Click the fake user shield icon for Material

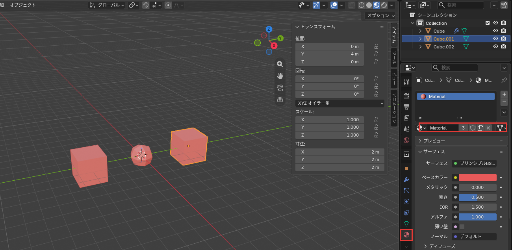click(x=473, y=128)
